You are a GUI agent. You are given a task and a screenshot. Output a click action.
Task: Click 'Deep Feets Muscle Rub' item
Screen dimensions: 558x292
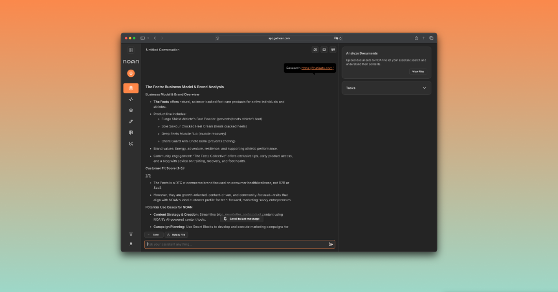coord(194,134)
